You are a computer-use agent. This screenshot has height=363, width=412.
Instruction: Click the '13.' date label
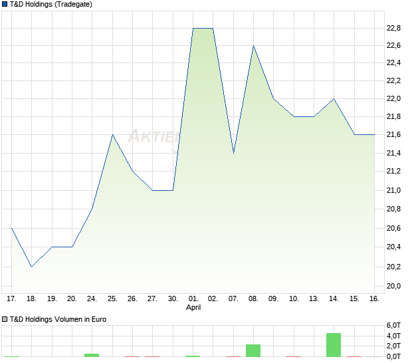314,299
